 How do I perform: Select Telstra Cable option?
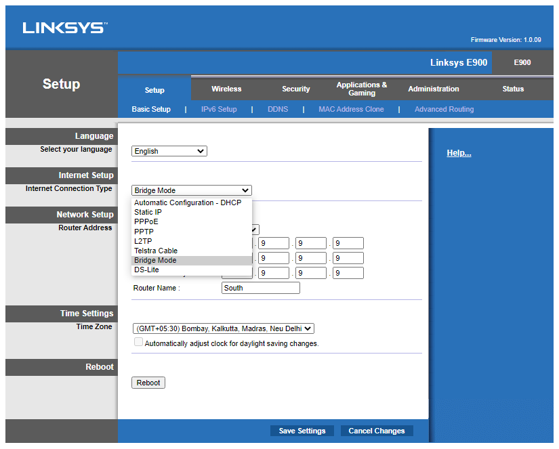tap(156, 251)
